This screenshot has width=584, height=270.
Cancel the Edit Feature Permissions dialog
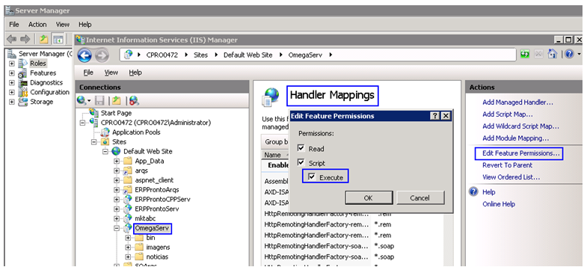coord(420,198)
